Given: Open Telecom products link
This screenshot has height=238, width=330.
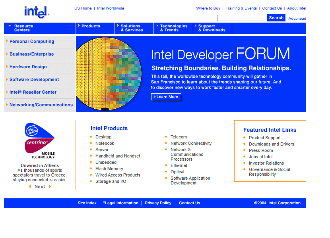Looking at the screenshot, I should [179, 137].
